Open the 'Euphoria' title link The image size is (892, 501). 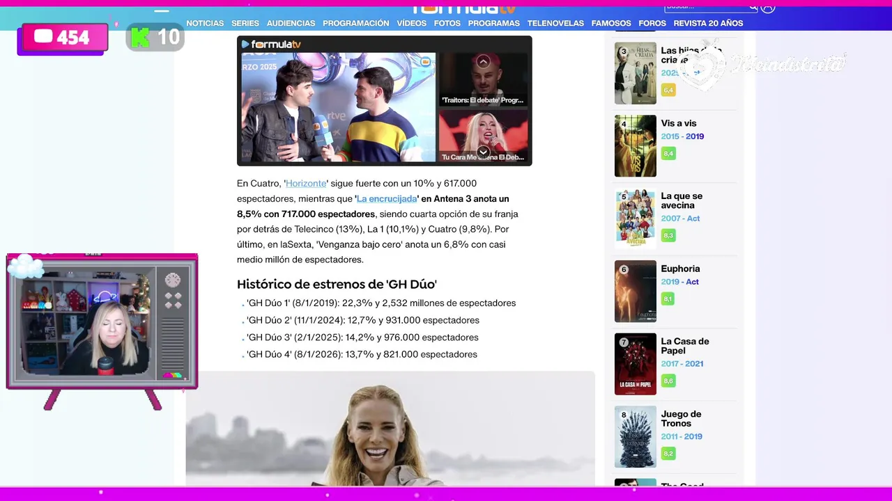tap(680, 269)
